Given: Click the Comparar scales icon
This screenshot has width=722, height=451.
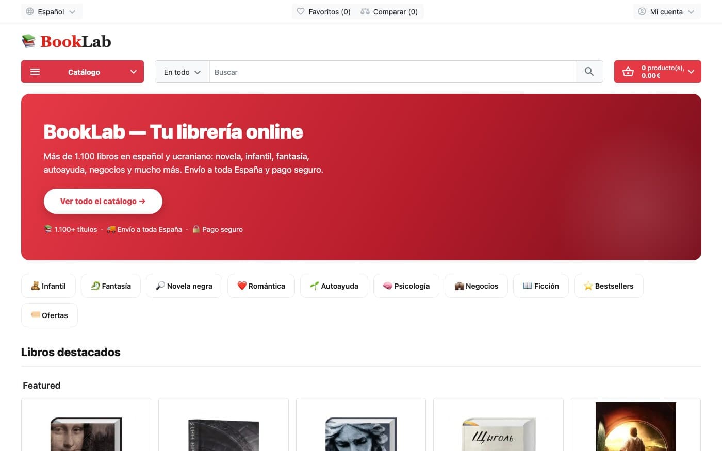Looking at the screenshot, I should pyautogui.click(x=365, y=11).
